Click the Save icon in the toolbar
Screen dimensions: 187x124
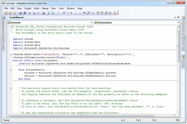coord(20,13)
